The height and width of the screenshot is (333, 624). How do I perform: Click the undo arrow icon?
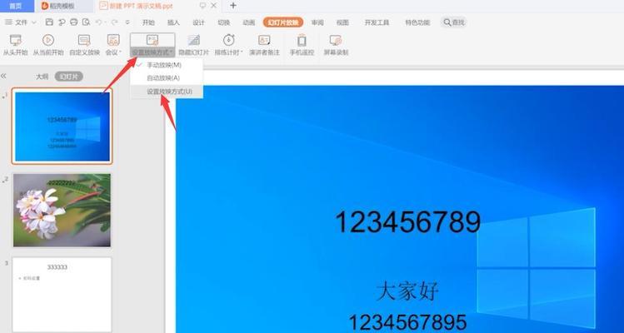98,22
